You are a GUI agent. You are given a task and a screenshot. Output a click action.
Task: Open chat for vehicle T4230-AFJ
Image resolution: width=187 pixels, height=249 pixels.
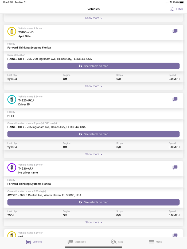(175, 167)
